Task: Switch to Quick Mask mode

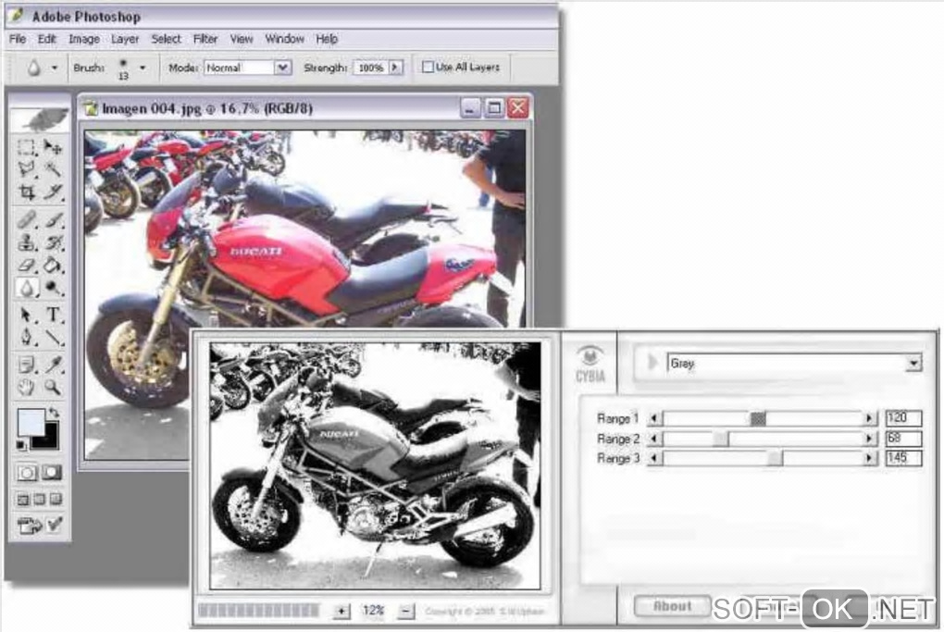Action: [53, 473]
